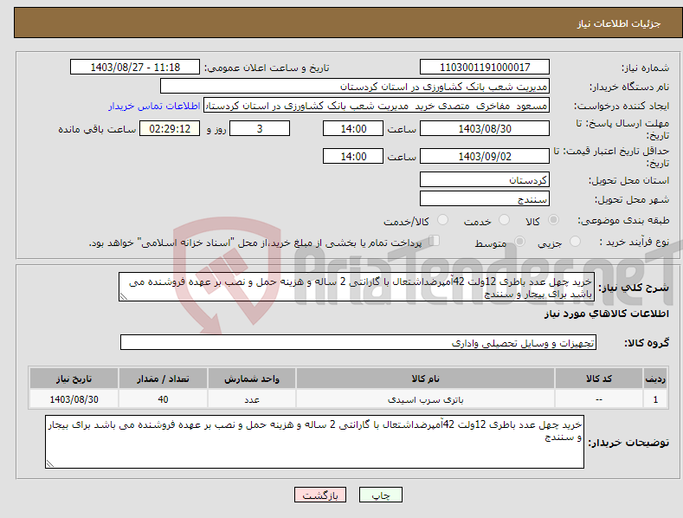
Task: Click the price validity date 1403/09/02 field
Action: click(485, 156)
